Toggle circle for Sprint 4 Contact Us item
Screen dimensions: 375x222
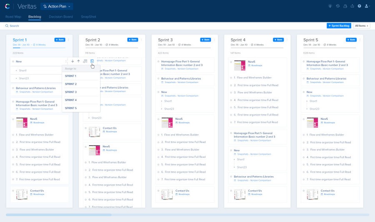coord(231,191)
